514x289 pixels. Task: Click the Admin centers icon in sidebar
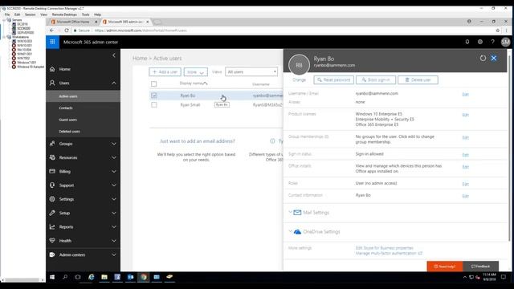point(52,254)
